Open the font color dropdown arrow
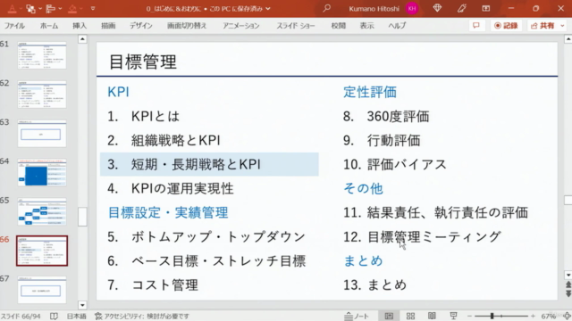The width and height of the screenshot is (572, 321). coord(21,8)
